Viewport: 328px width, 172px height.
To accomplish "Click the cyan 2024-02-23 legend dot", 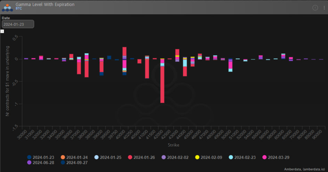I will (x=231, y=157).
